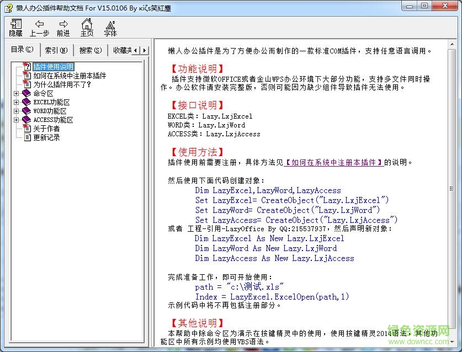Click the purple book icon beside EXCEL功能区
The image size is (462, 352).
(27, 102)
